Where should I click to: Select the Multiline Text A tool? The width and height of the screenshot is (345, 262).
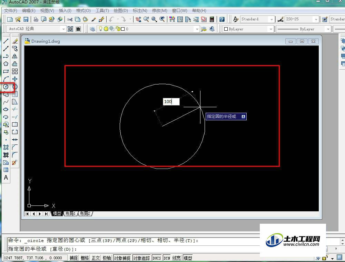6,178
